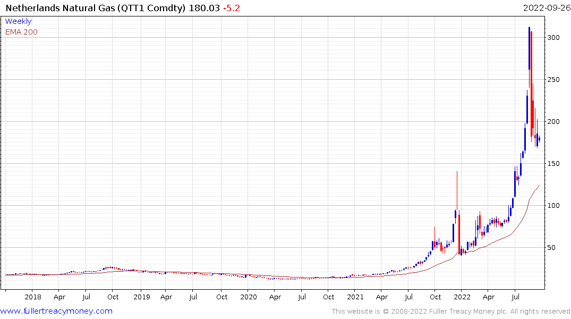571x319 pixels.
Task: Click the 50 price axis label
Action: (551, 248)
